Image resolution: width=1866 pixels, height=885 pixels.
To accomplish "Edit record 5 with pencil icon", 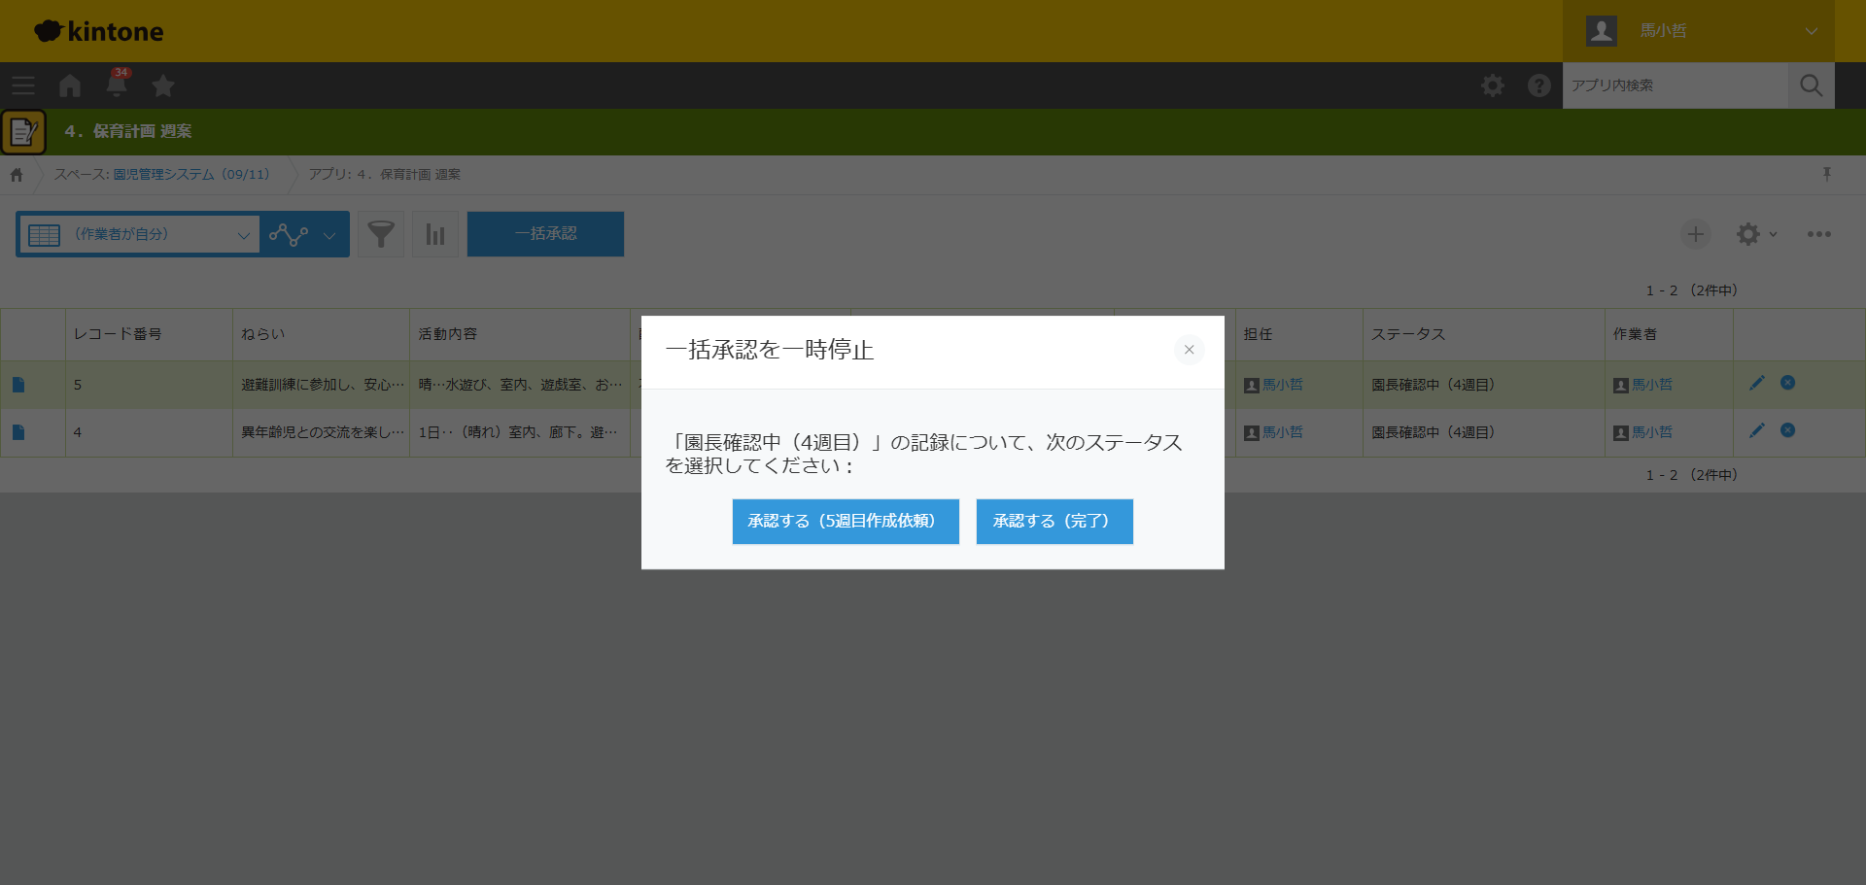I will tap(1756, 384).
